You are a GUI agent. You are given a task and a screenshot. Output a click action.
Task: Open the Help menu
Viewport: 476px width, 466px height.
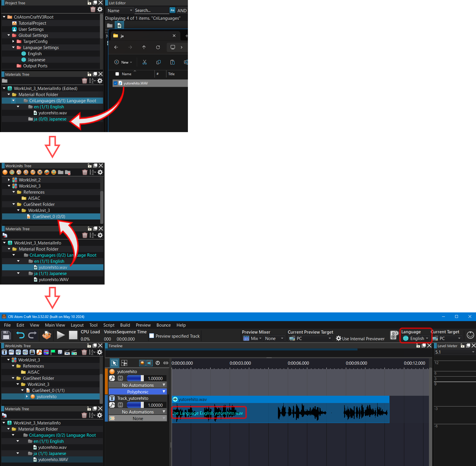click(181, 325)
